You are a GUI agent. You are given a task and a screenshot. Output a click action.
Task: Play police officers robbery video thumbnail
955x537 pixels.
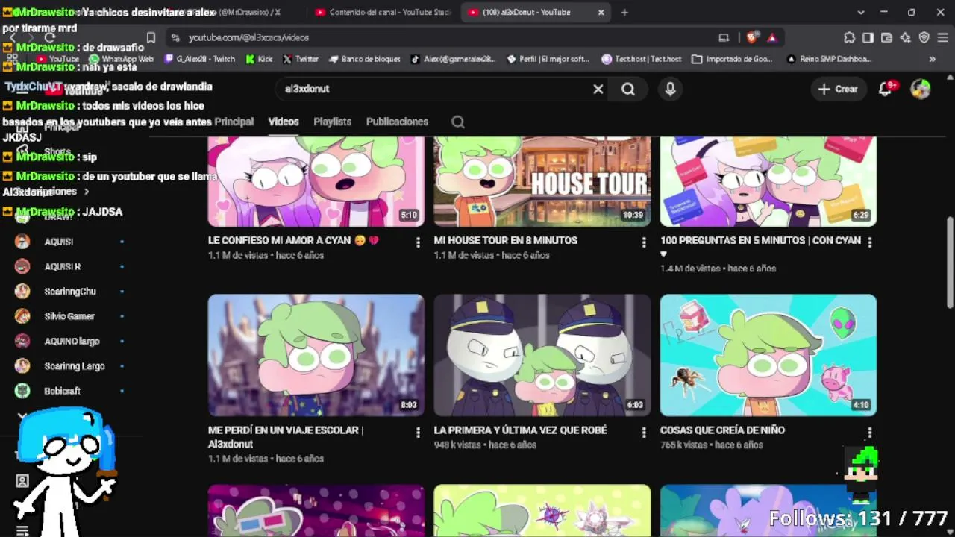click(x=542, y=355)
